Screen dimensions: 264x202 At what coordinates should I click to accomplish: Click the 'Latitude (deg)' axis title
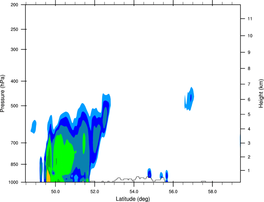[x=133, y=199]
